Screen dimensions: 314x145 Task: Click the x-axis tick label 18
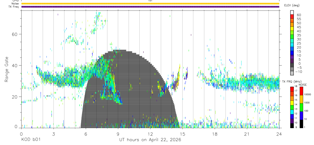tap(215, 134)
